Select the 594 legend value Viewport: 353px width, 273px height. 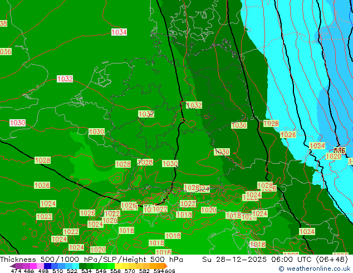tap(159, 271)
